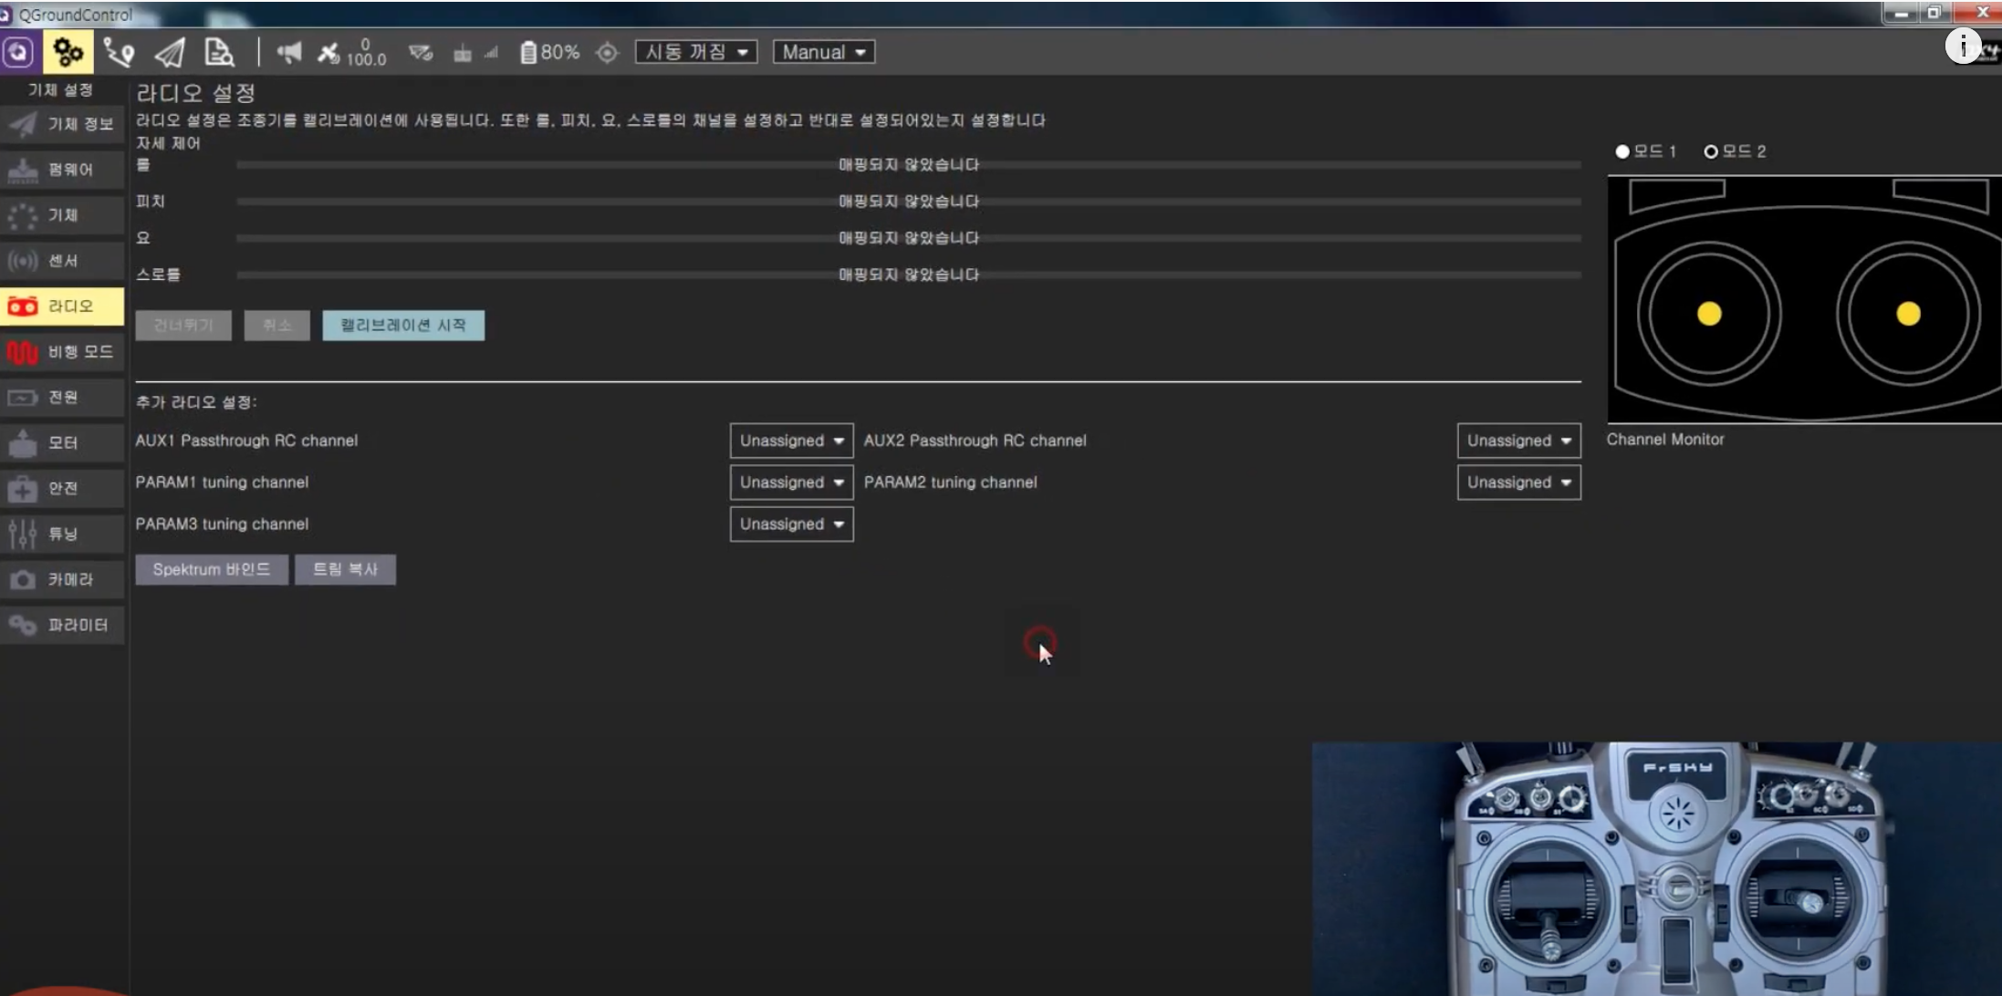
Task: Switch to Fly view paper-plane icon
Action: pos(170,52)
